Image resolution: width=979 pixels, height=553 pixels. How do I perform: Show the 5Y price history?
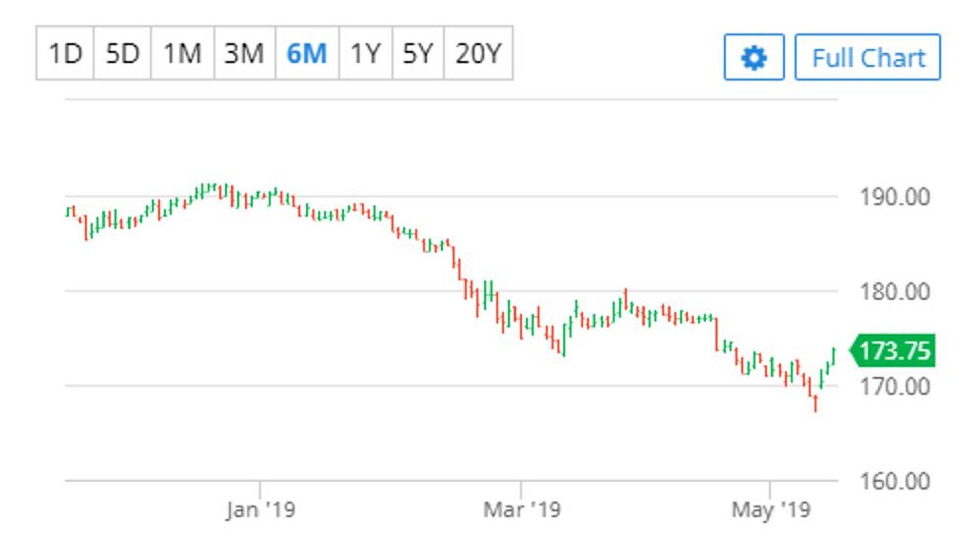[418, 53]
